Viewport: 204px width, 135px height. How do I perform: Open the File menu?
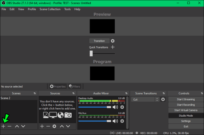coord(4,9)
